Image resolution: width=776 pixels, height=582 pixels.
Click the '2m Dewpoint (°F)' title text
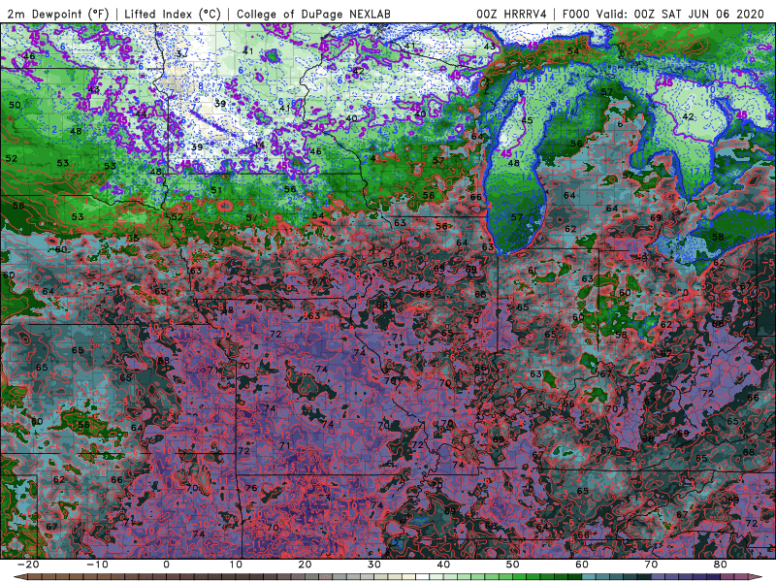(x=57, y=14)
